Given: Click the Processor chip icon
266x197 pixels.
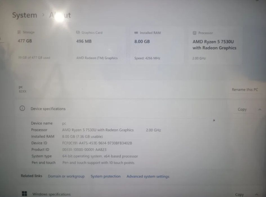Looking at the screenshot, I should point(195,33).
